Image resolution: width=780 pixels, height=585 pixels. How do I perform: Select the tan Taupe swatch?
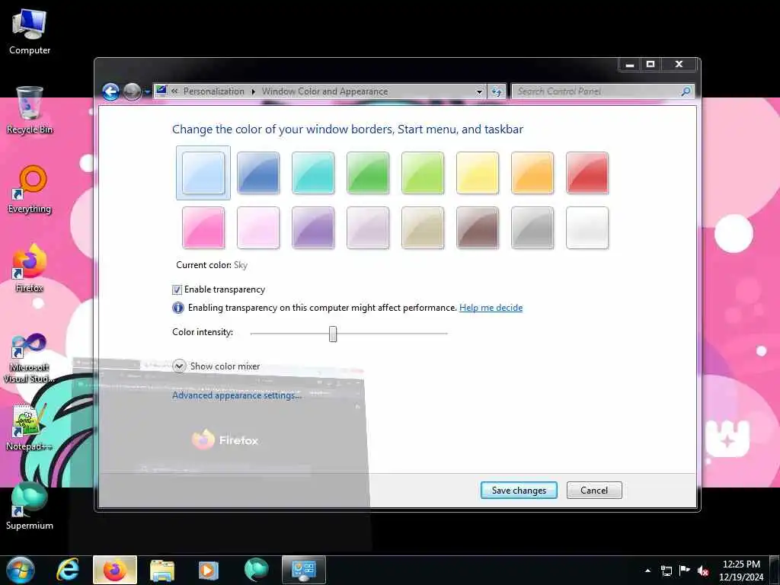[x=423, y=228]
